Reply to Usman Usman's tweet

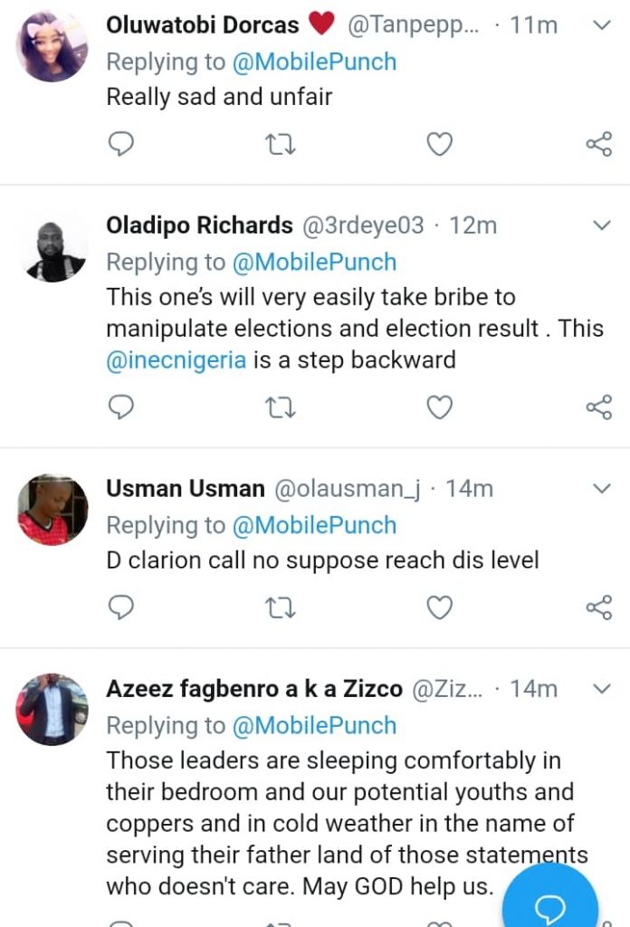coord(120,607)
